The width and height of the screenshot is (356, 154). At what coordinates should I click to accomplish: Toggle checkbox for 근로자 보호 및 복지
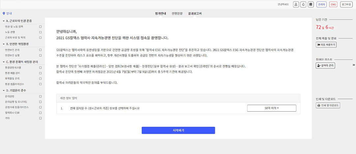coord(41,38)
